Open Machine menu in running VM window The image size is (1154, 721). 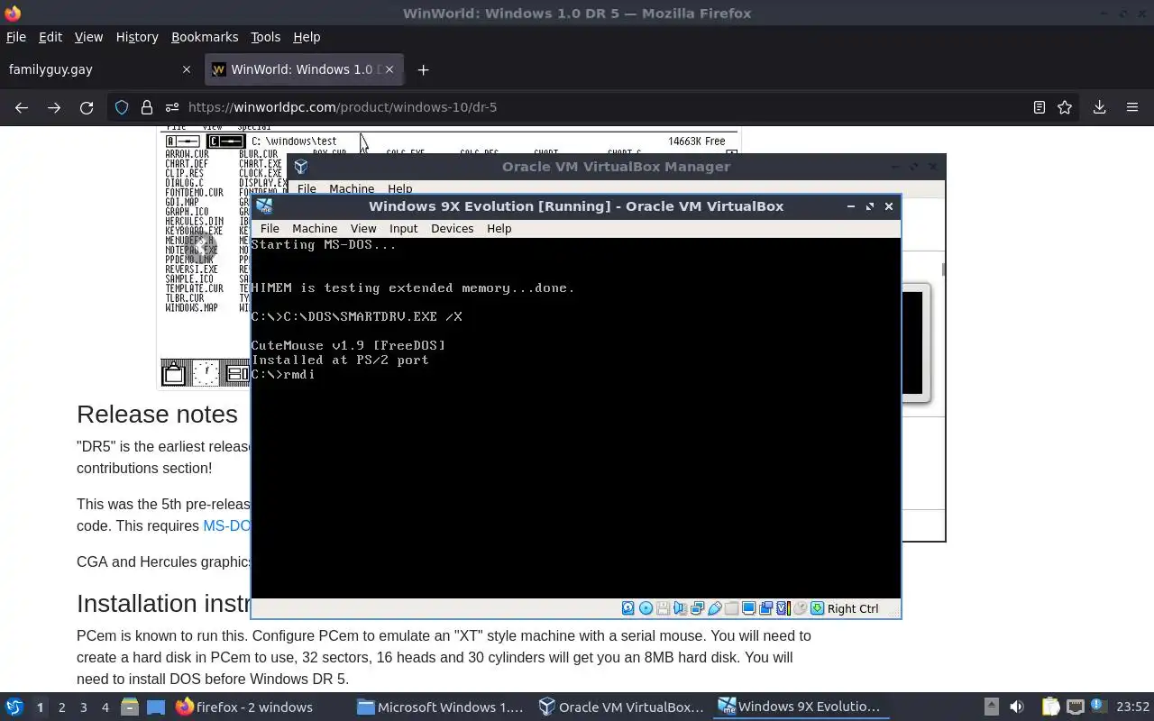pos(315,229)
